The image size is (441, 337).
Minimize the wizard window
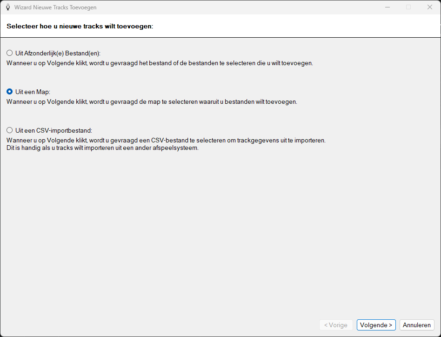tap(388, 7)
